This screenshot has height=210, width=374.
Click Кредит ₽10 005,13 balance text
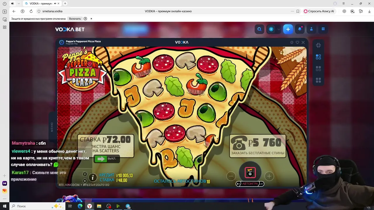pyautogui.click(x=116, y=175)
